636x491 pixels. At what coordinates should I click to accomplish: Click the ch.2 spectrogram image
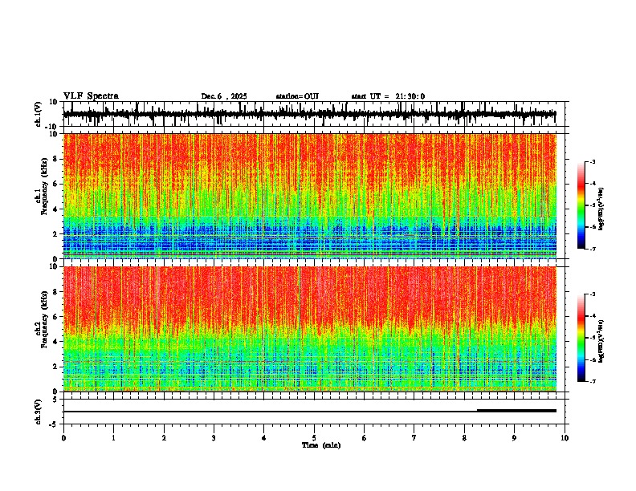click(309, 329)
